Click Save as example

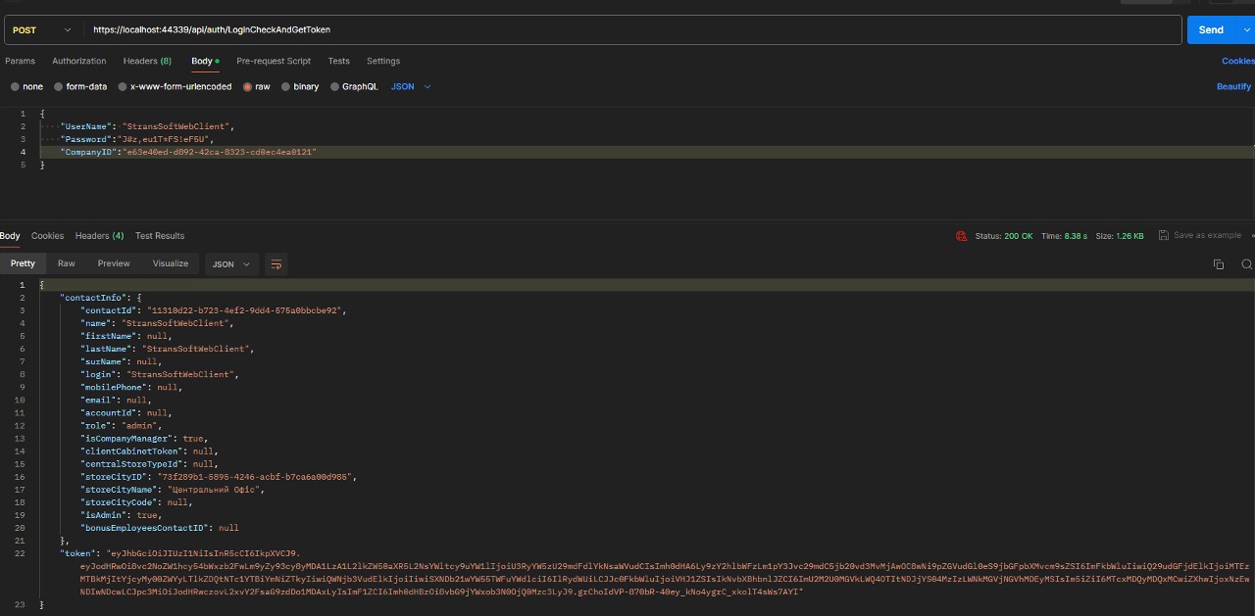click(x=1207, y=236)
